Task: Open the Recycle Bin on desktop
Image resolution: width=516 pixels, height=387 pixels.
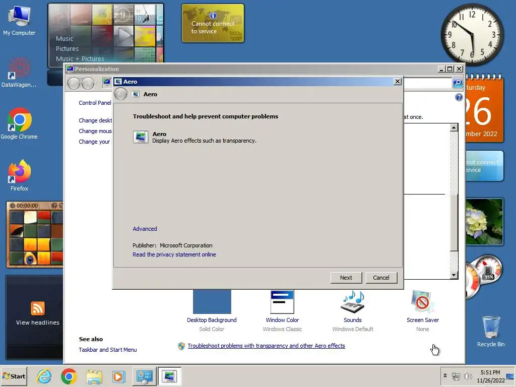Action: pos(491,331)
